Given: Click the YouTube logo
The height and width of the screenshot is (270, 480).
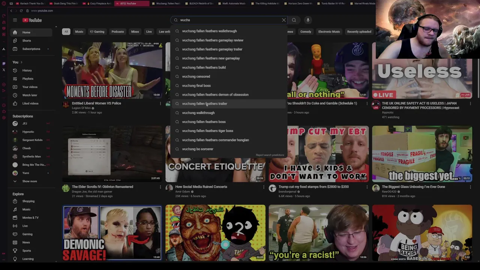Looking at the screenshot, I should tap(32, 20).
